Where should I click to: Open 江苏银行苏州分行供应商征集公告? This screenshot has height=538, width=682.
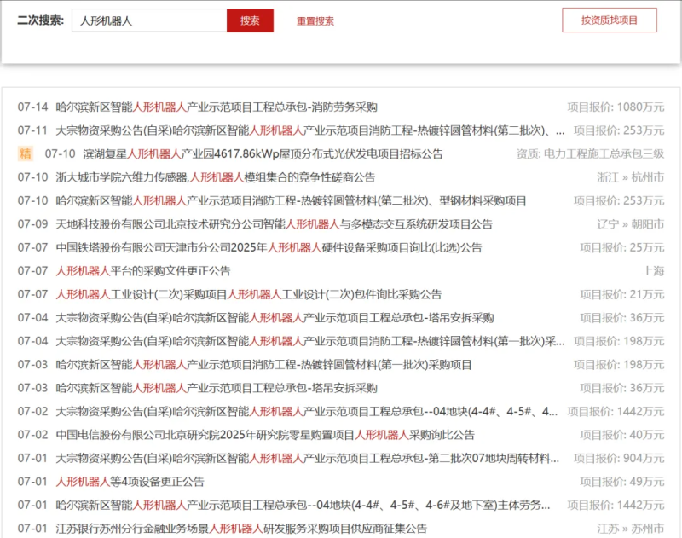pyautogui.click(x=241, y=529)
